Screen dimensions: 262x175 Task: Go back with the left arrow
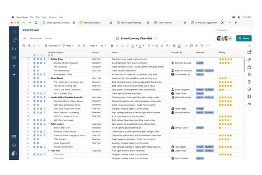coord(24,23)
